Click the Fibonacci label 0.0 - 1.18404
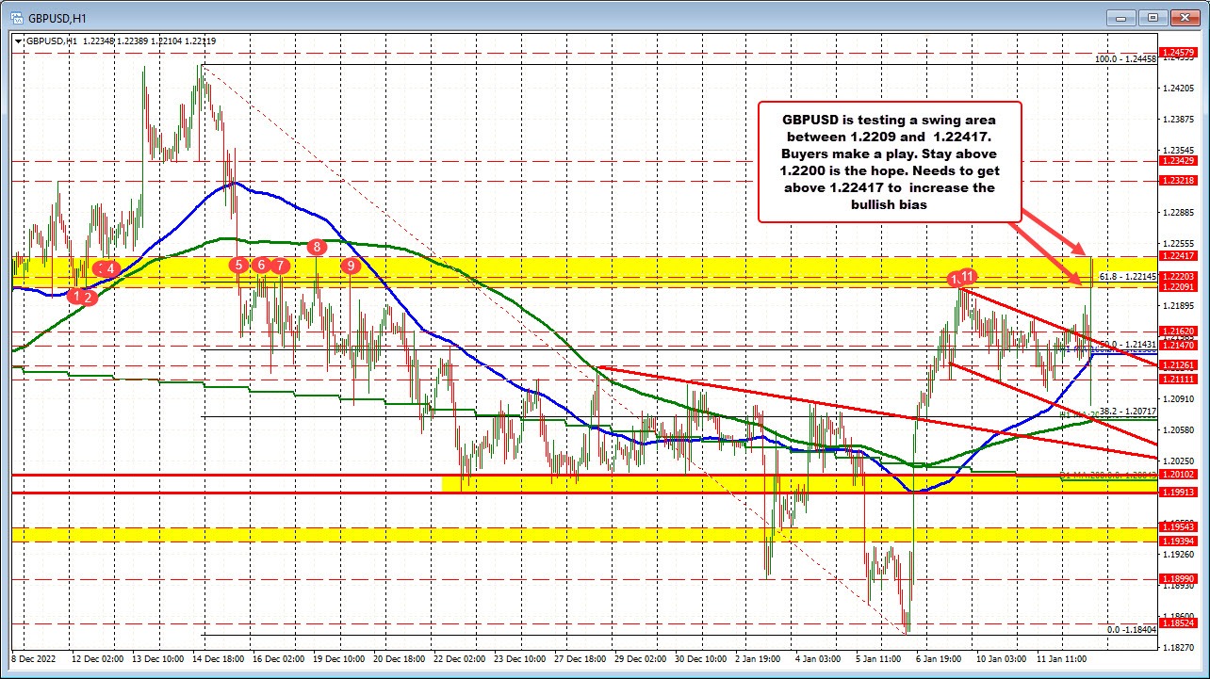The height and width of the screenshot is (679, 1210). (1131, 630)
